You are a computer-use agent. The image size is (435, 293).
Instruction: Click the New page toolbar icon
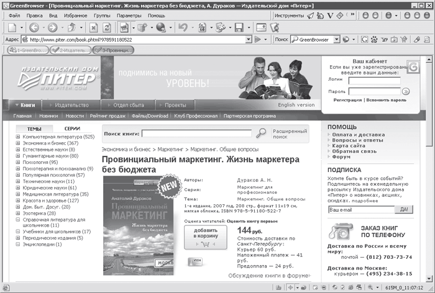click(x=12, y=27)
